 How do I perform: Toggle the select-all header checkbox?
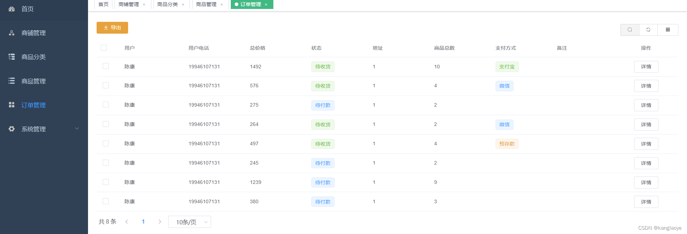(104, 48)
